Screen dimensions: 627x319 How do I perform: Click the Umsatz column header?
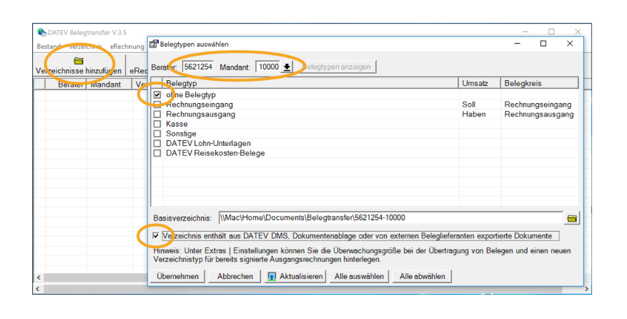[x=480, y=83]
